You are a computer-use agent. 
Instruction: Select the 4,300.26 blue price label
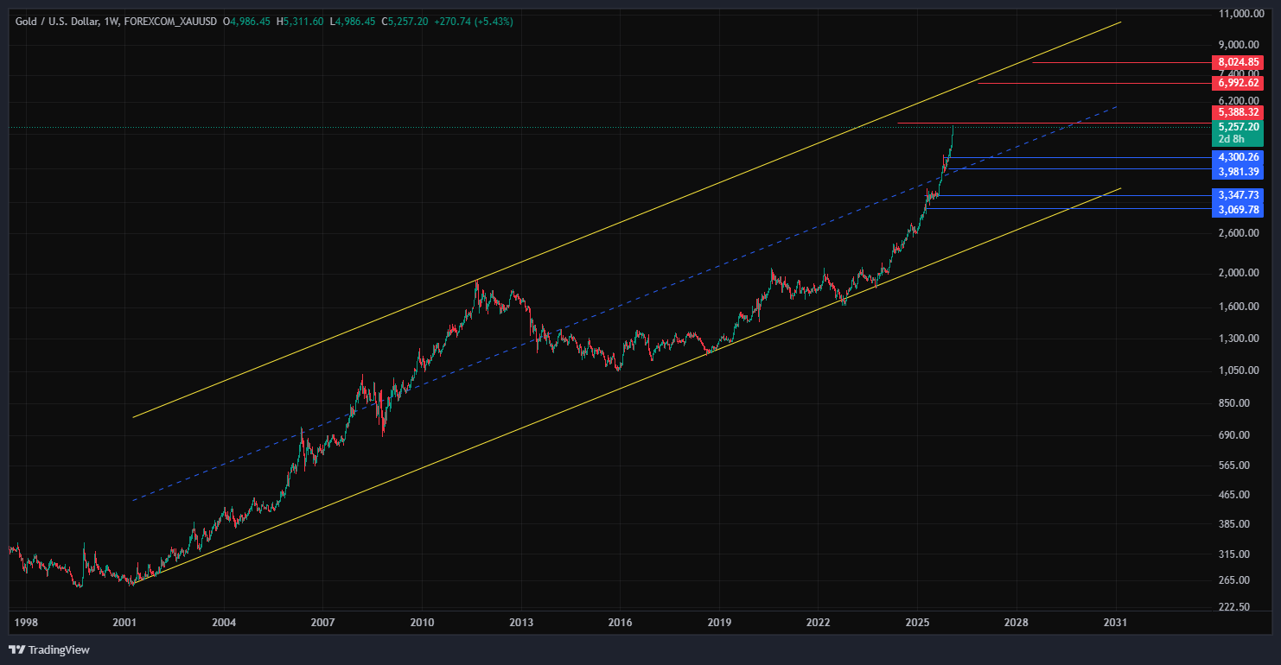pyautogui.click(x=1239, y=157)
